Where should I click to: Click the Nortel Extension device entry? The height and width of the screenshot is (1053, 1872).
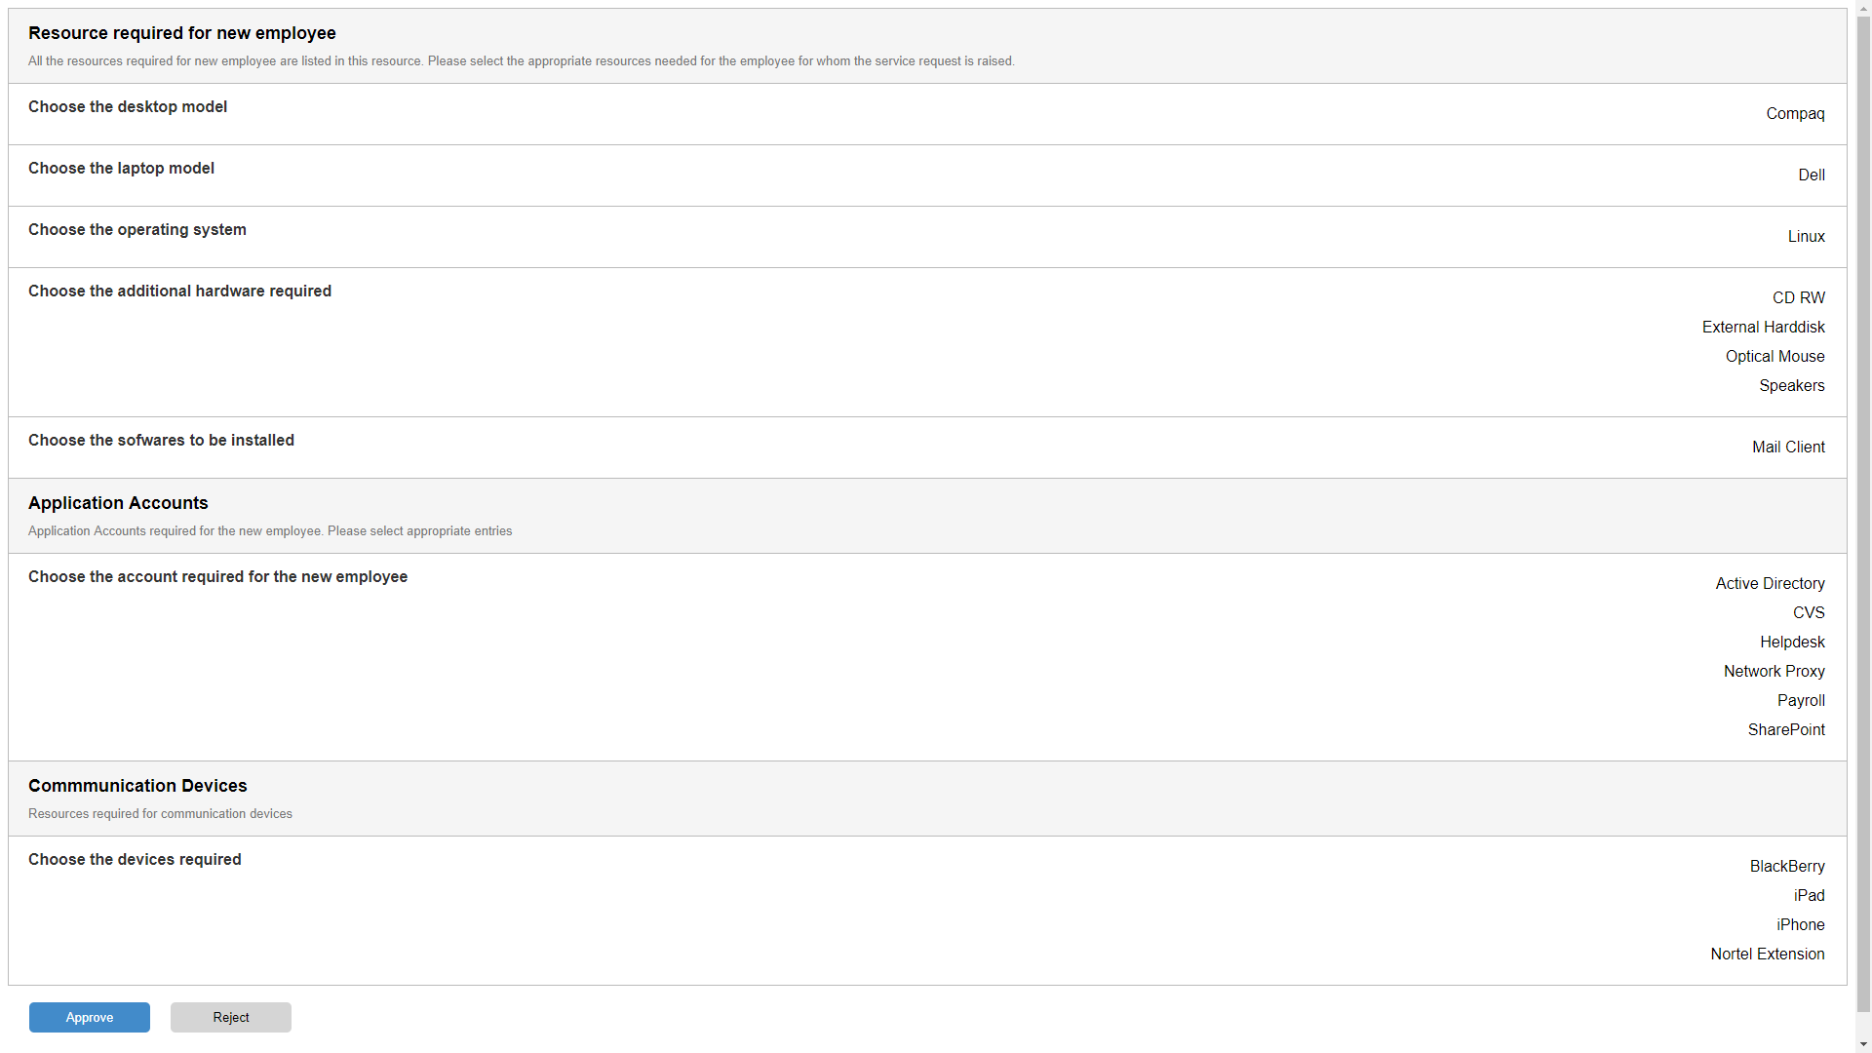(x=1767, y=954)
